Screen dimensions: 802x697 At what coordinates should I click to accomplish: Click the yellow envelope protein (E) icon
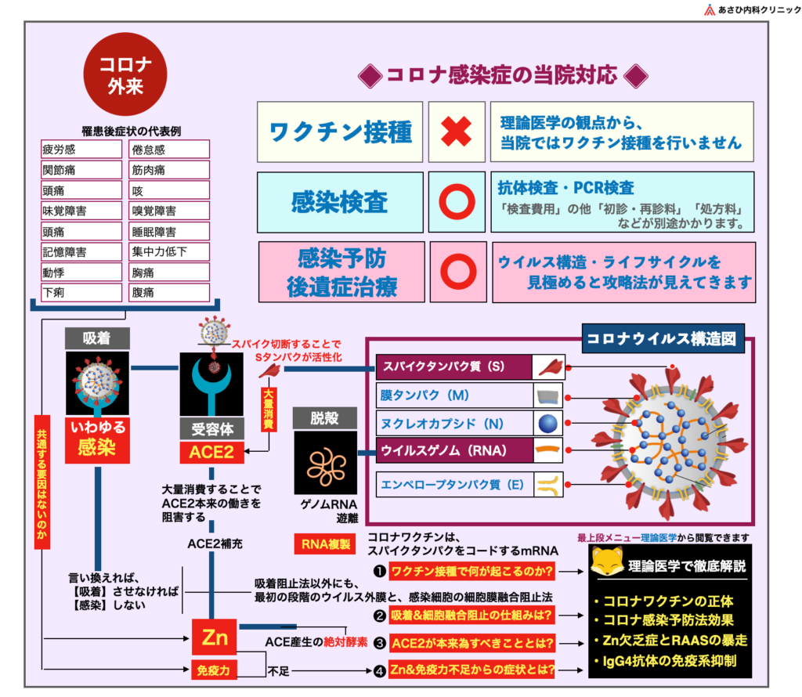tap(547, 485)
